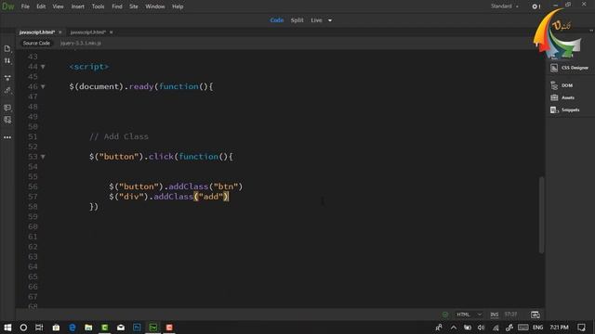Switch to Live view
The image size is (595, 334).
pos(316,20)
